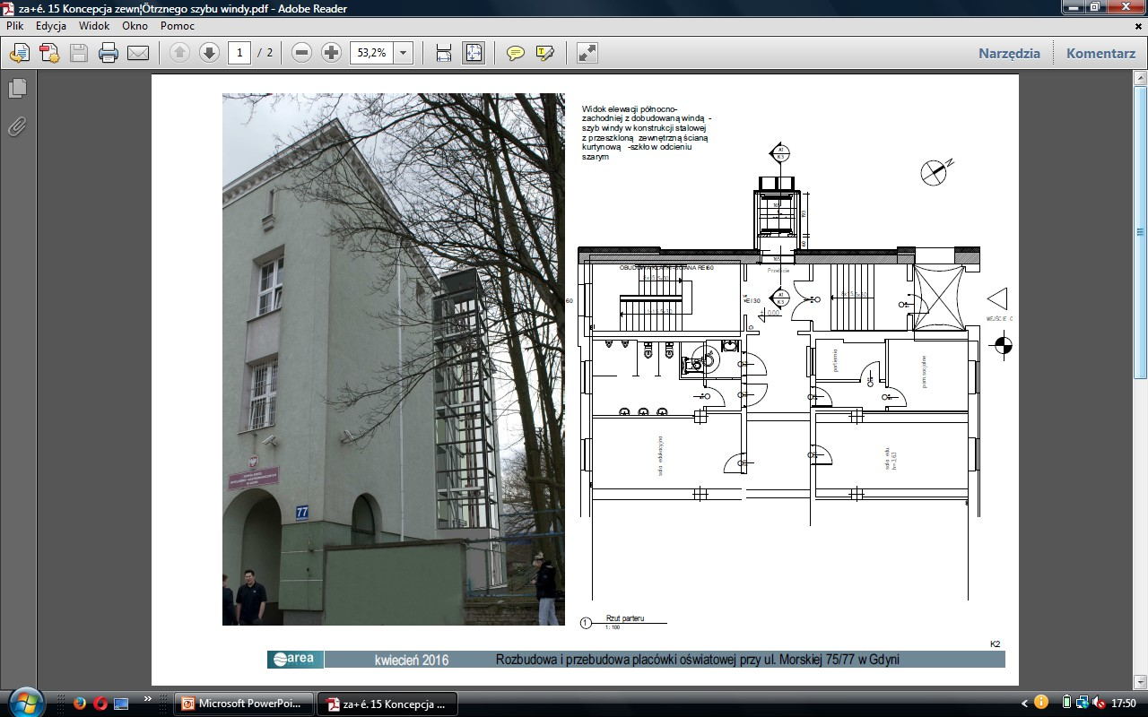Image resolution: width=1148 pixels, height=717 pixels.
Task: Open the Widok menu
Action: 94,26
